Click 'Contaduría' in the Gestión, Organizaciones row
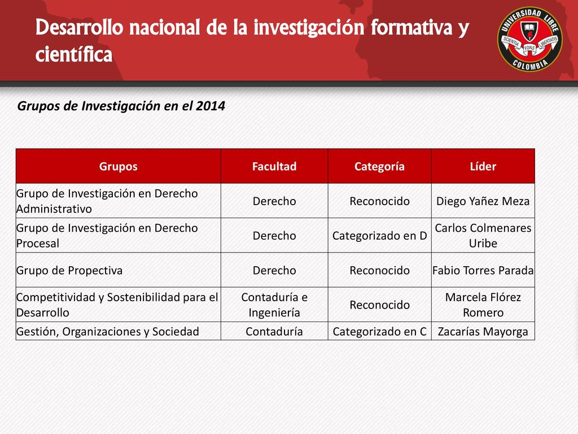This screenshot has width=578, height=434. (x=274, y=331)
